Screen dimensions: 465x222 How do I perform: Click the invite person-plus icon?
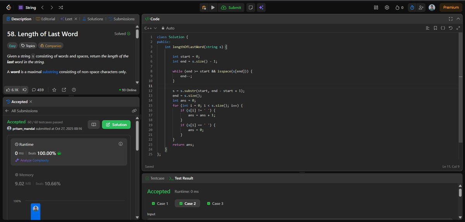(x=421, y=7)
